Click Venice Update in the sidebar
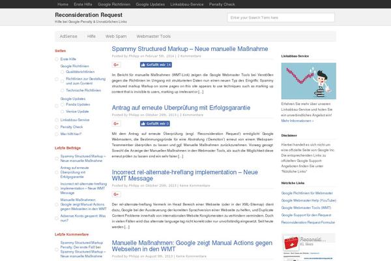This screenshot has height=261, width=391. point(78,112)
